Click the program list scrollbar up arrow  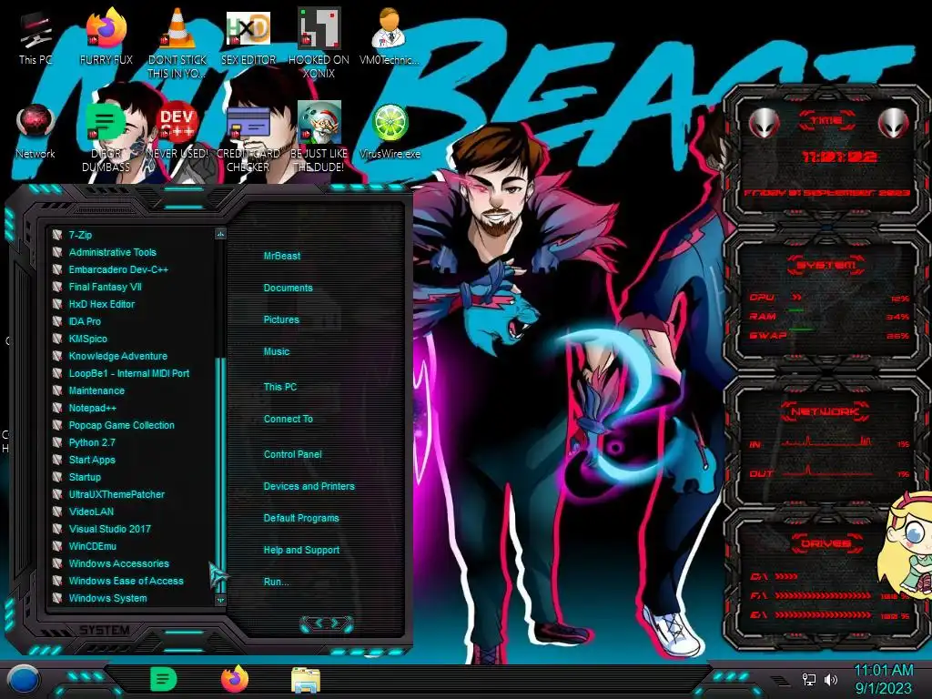tap(220, 234)
